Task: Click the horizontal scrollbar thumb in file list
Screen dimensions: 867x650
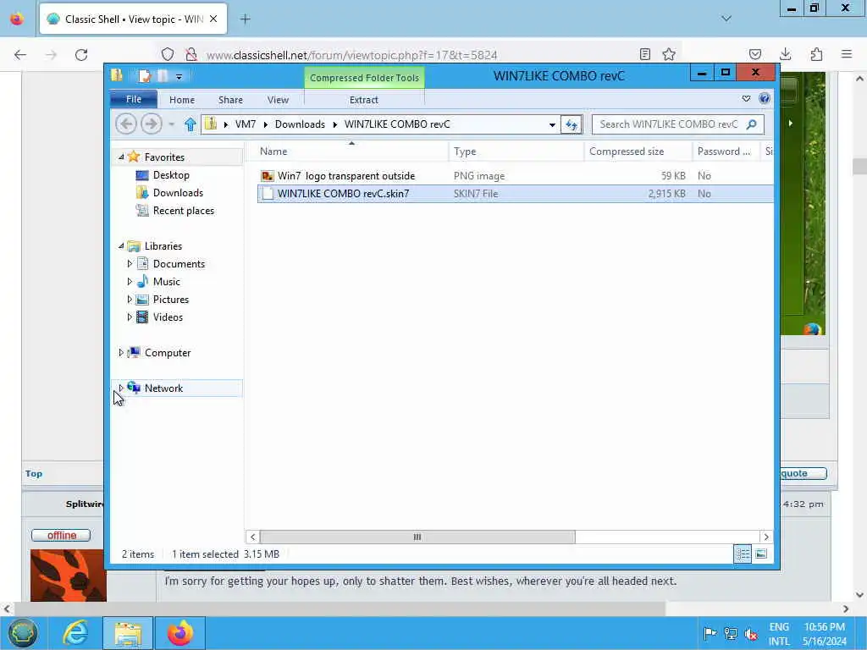Action: (x=417, y=537)
